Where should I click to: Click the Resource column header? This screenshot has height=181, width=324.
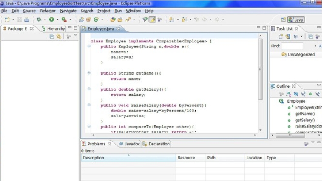click(x=190, y=158)
